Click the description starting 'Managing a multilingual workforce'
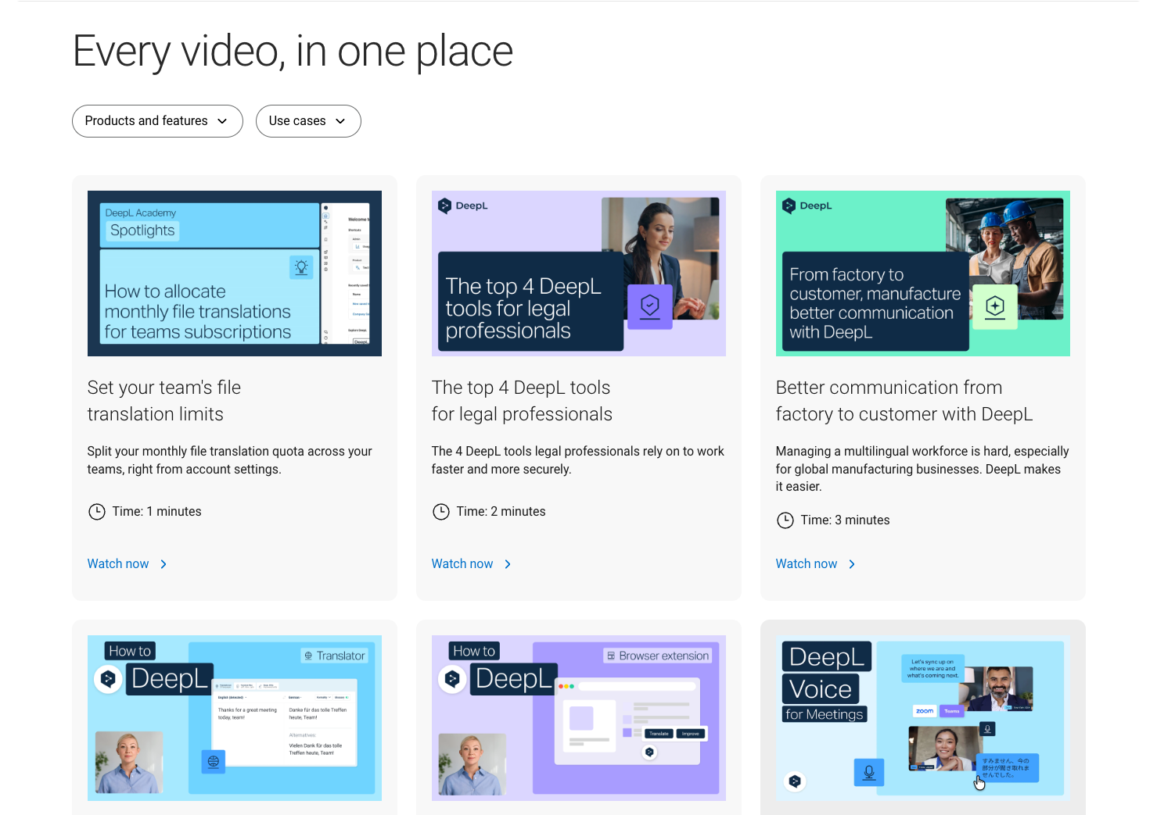Image resolution: width=1157 pixels, height=815 pixels. [922, 469]
